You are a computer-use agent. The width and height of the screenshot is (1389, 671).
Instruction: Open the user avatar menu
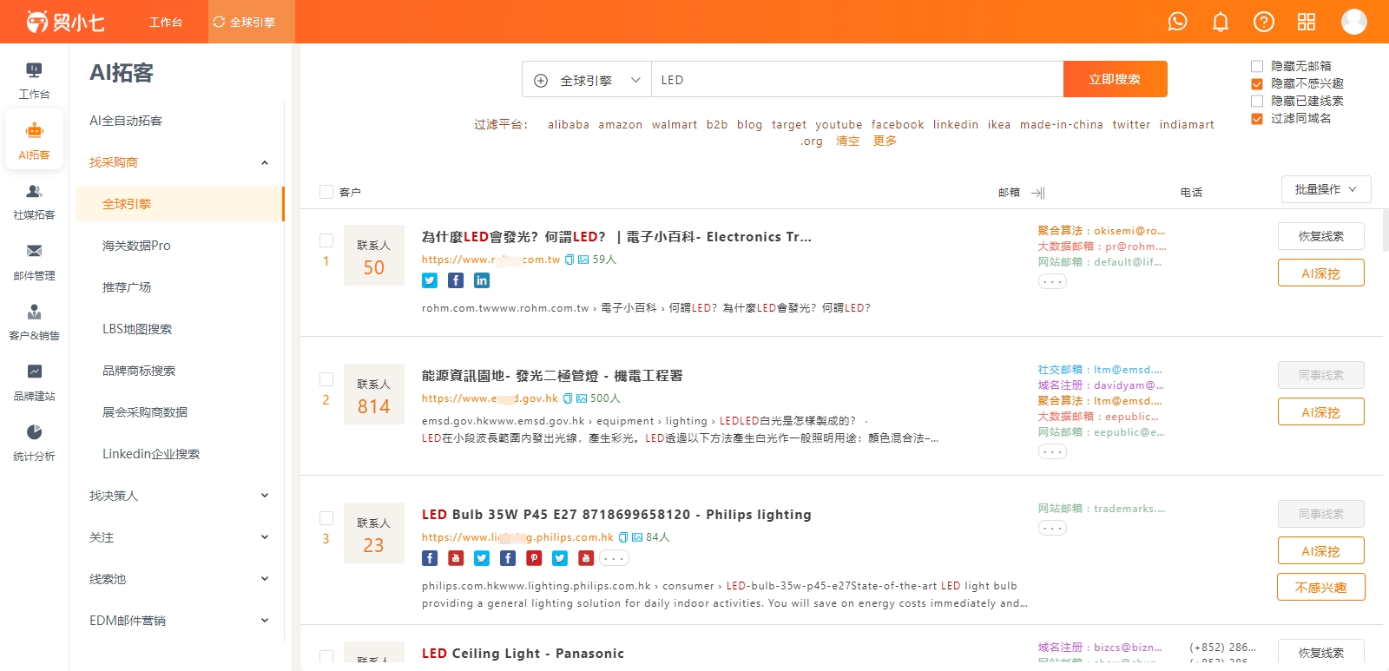(x=1354, y=22)
